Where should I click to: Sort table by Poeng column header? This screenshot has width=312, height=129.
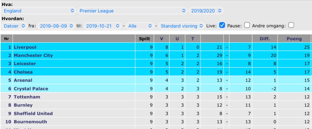click(294, 39)
